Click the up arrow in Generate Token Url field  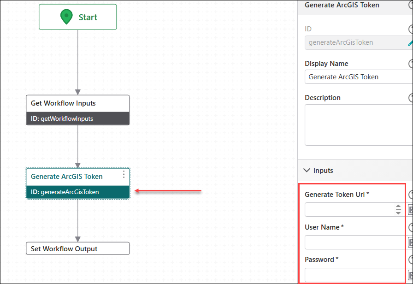[x=398, y=207]
